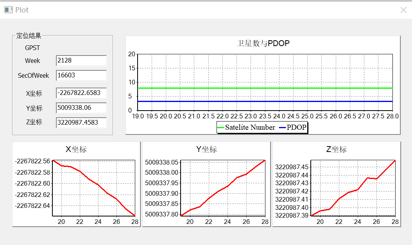Click the Y坐标 field with 5009338.06
The height and width of the screenshot is (245, 412).
[x=81, y=108]
